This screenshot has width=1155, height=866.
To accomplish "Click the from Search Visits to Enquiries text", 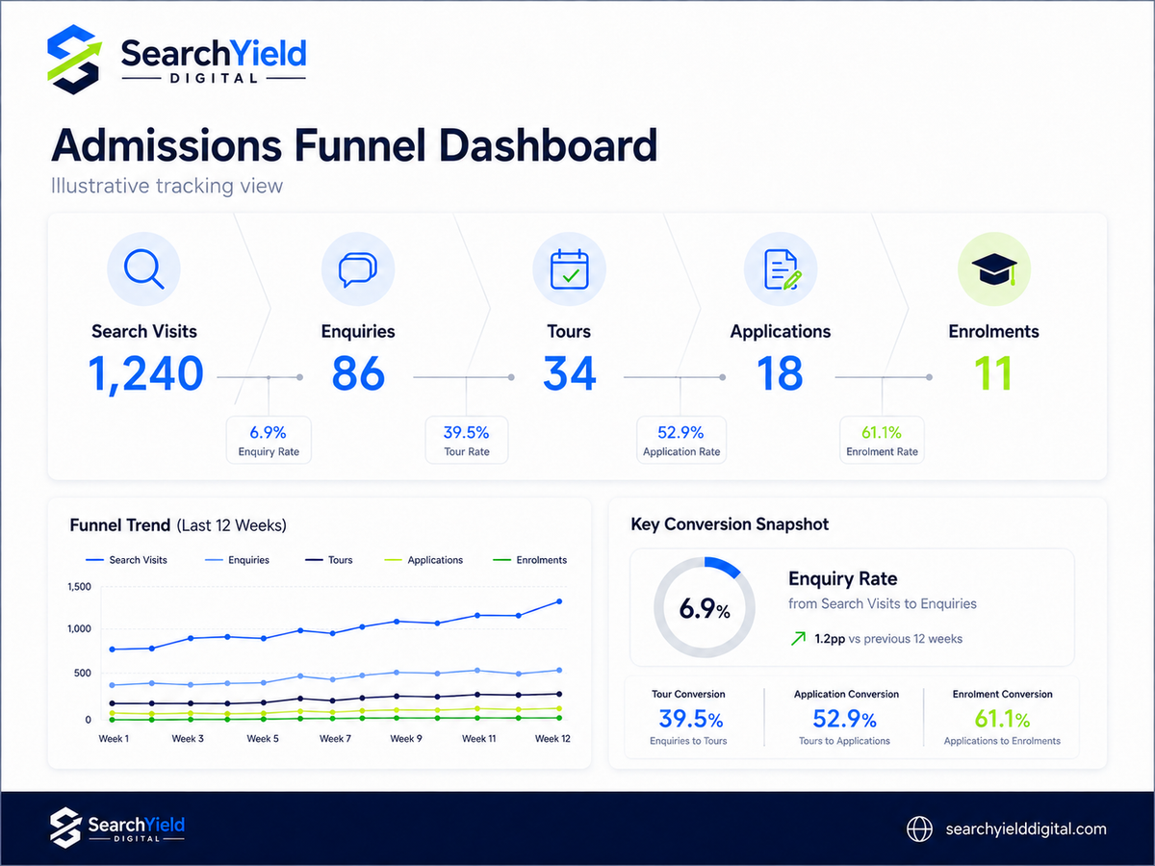I will click(883, 604).
